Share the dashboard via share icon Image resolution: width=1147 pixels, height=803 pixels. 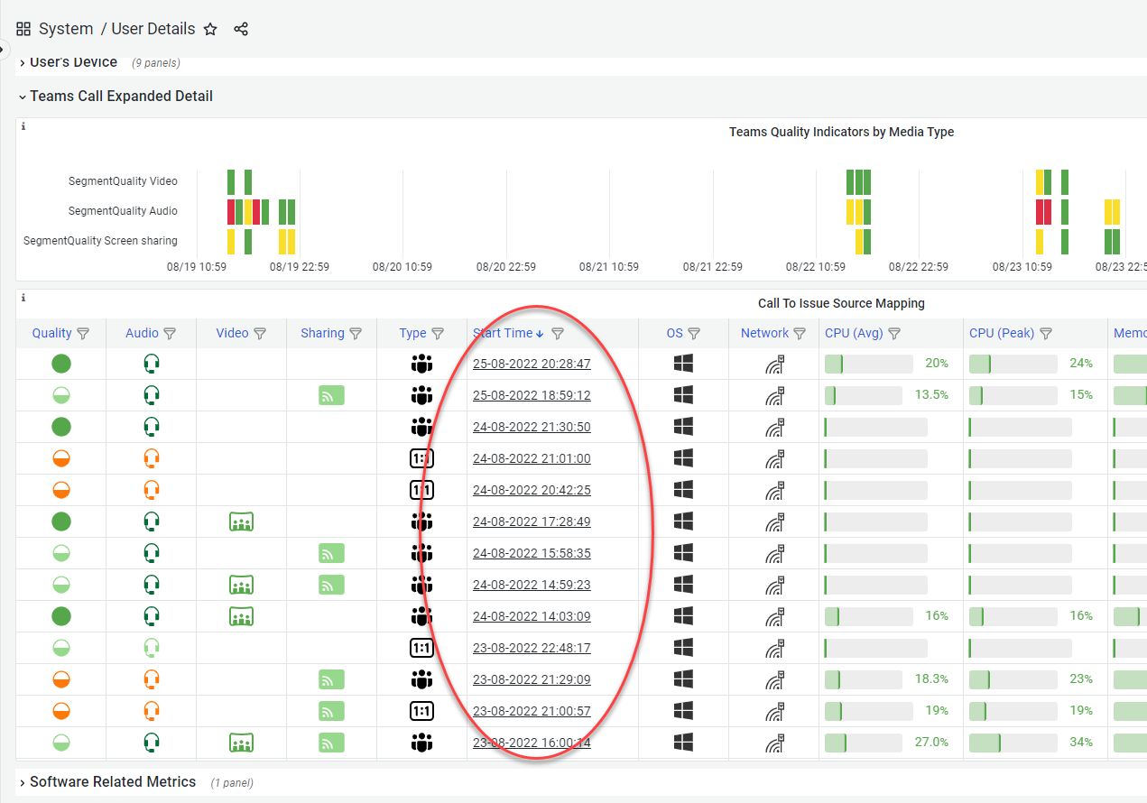point(241,29)
